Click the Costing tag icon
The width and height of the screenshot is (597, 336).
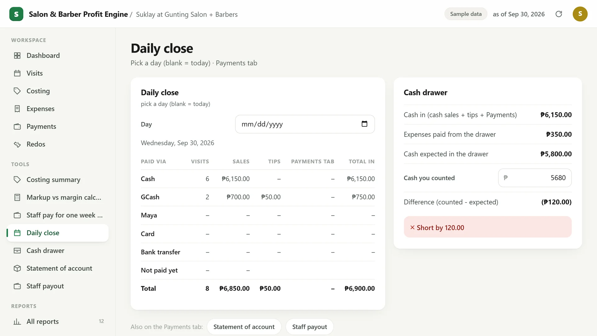17,91
